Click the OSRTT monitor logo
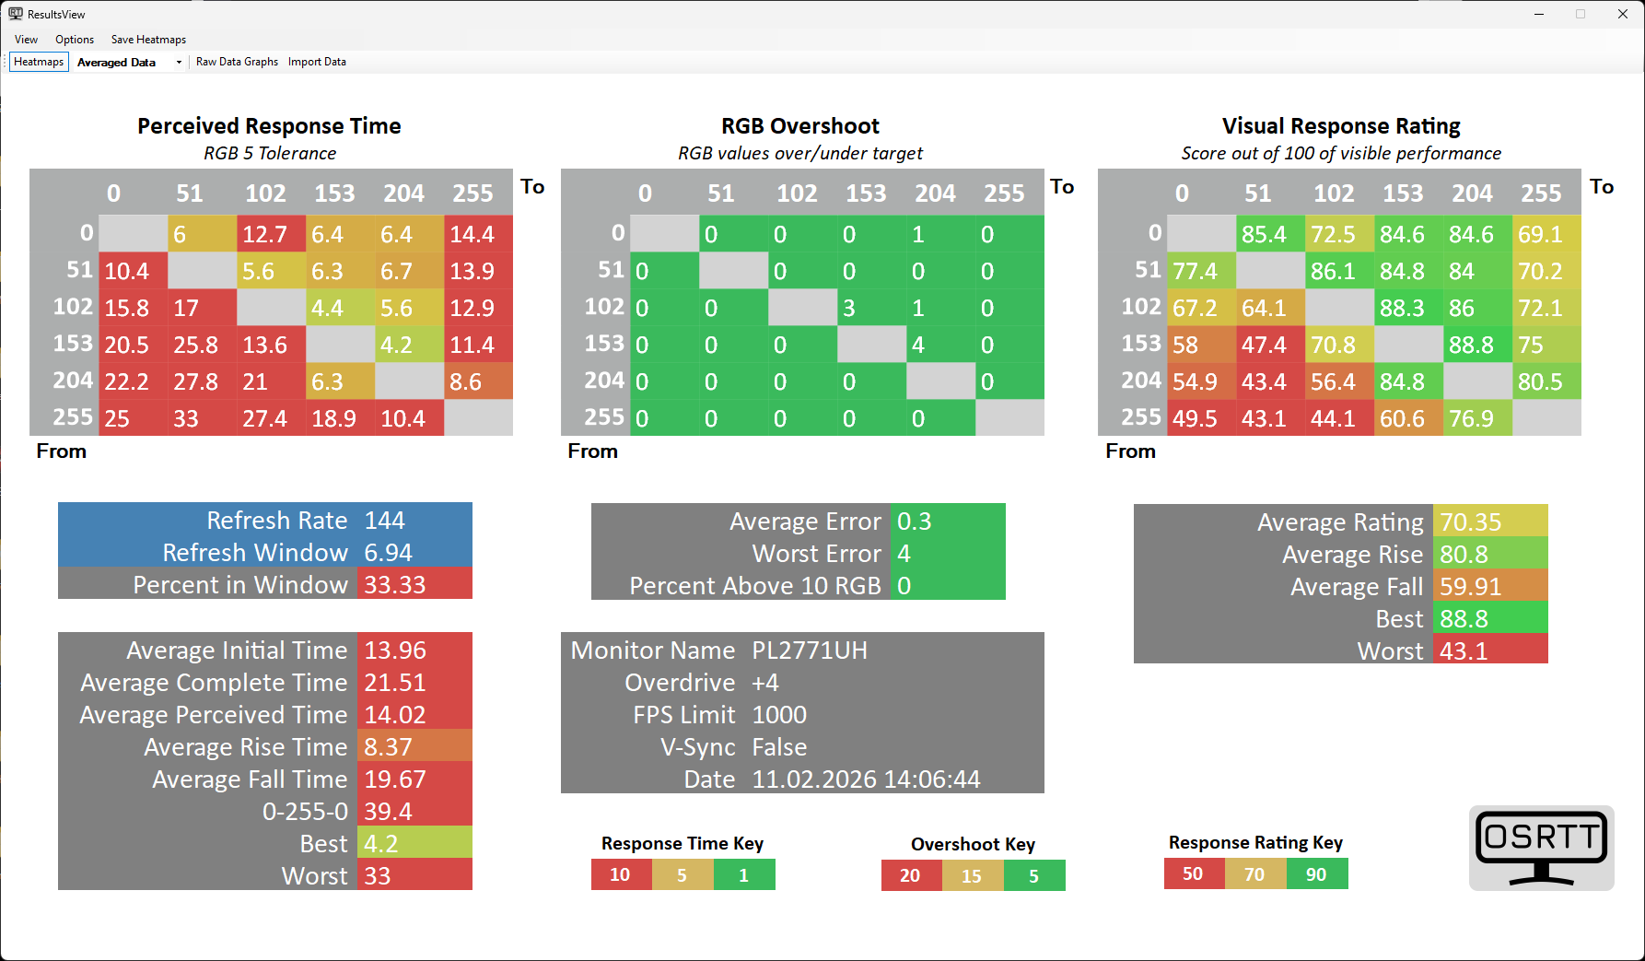1645x961 pixels. click(1541, 848)
